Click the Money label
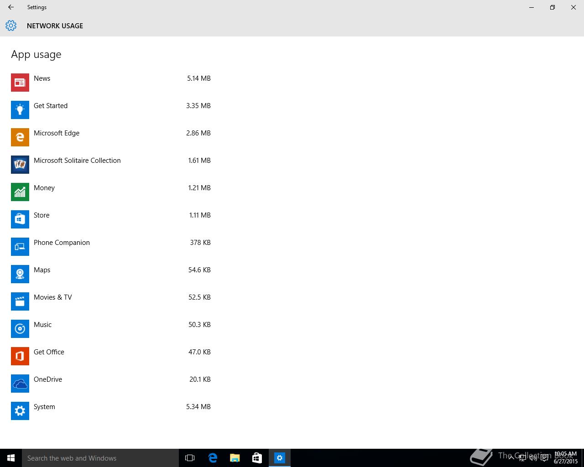584x467 pixels. 44,188
